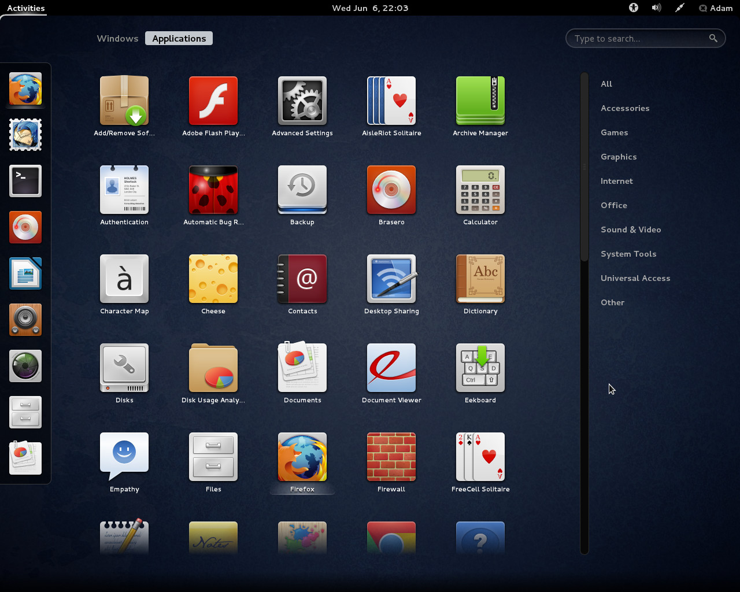Open the network status icon
Screen dimensions: 740x592
pyautogui.click(x=680, y=8)
